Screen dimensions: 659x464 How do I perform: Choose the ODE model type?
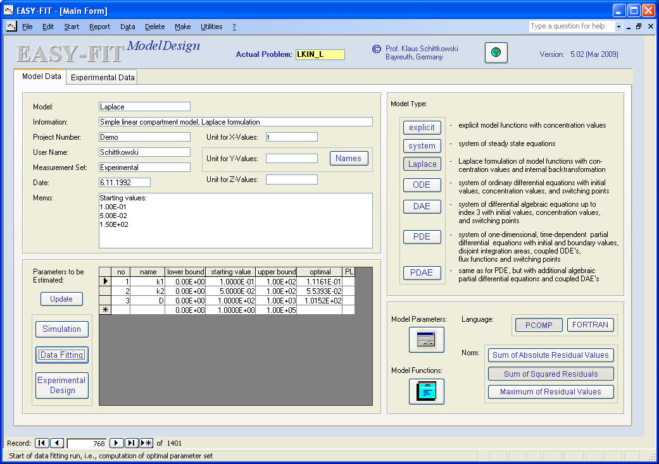click(x=422, y=185)
